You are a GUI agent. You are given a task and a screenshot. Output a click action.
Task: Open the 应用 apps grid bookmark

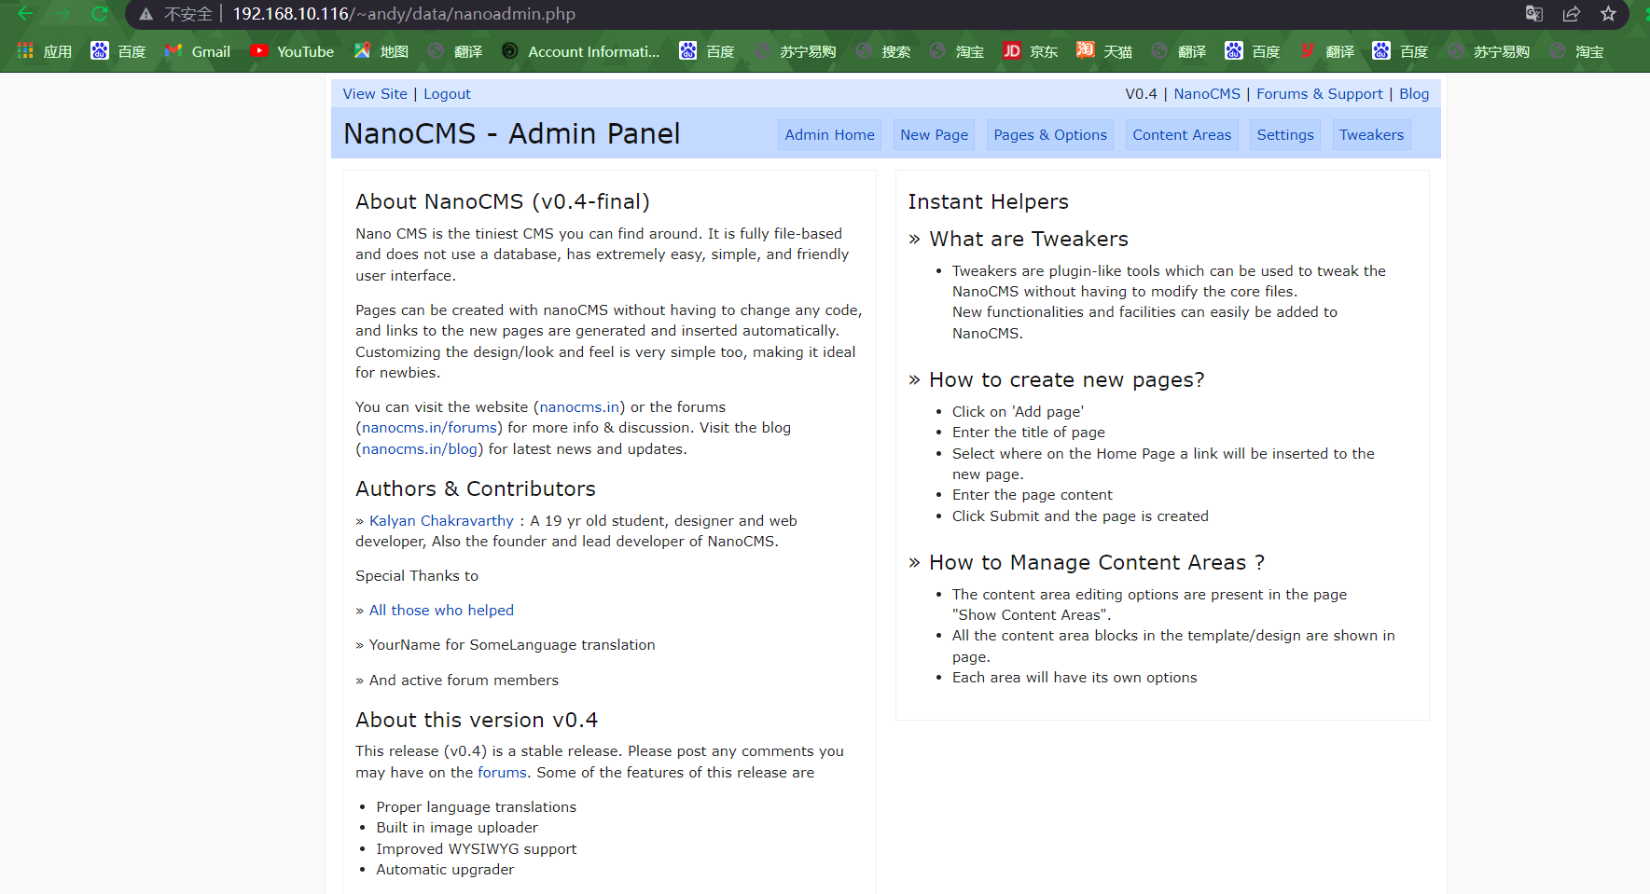pos(45,51)
